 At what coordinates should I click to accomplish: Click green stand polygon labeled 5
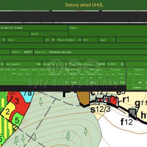[17, 120]
